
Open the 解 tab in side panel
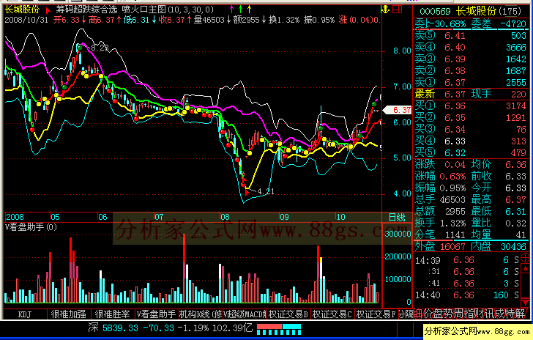[x=521, y=314]
